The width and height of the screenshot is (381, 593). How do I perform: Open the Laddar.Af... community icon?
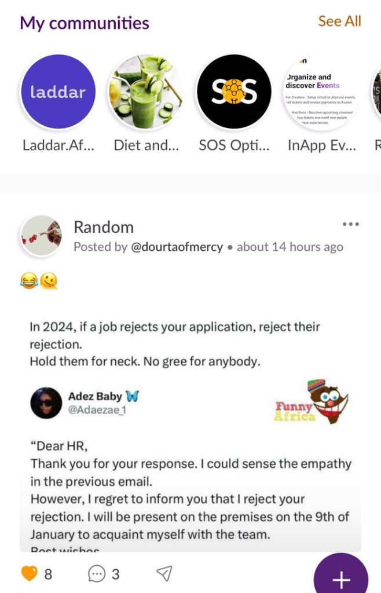click(x=58, y=91)
